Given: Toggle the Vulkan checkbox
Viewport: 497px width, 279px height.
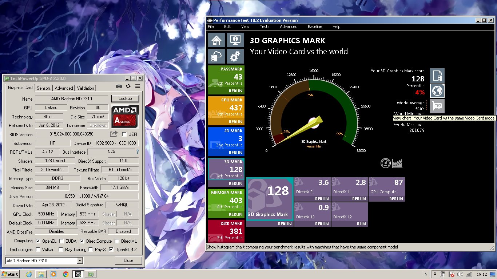Looking at the screenshot, I should [x=38, y=250].
